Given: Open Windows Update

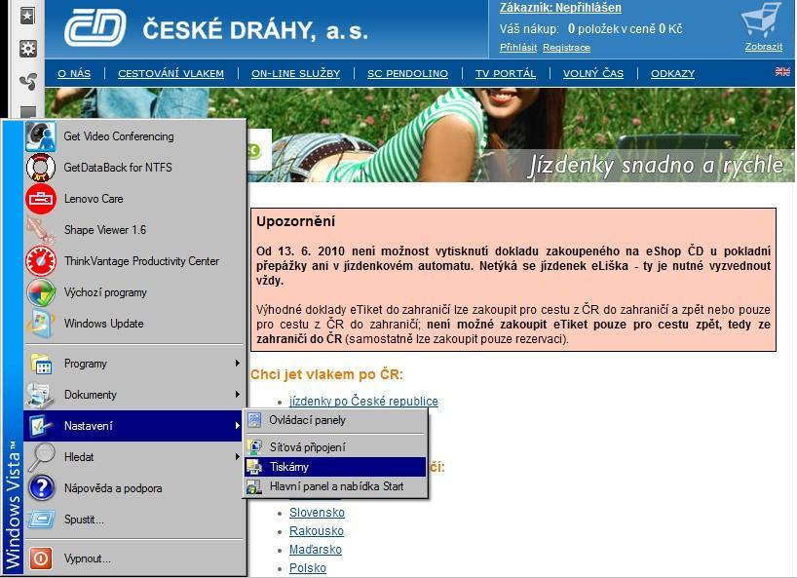Looking at the screenshot, I should click(134, 324).
